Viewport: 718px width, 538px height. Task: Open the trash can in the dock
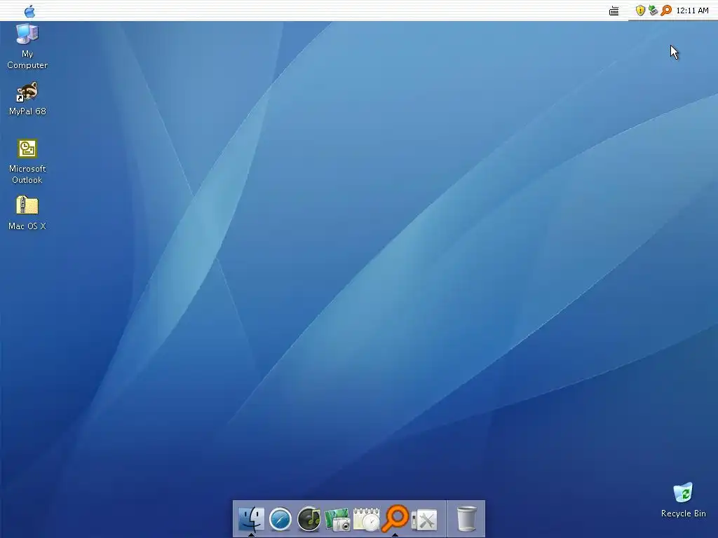tap(466, 519)
